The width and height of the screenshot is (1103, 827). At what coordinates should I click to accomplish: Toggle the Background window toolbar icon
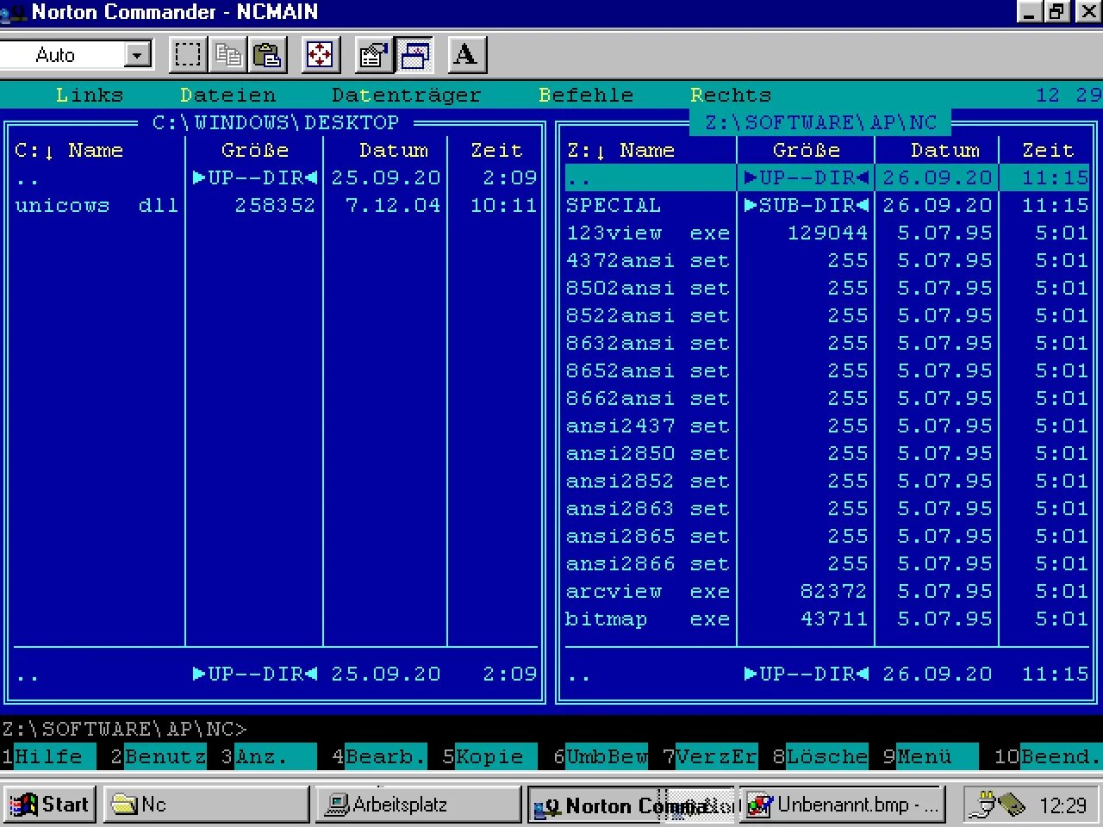pos(414,55)
